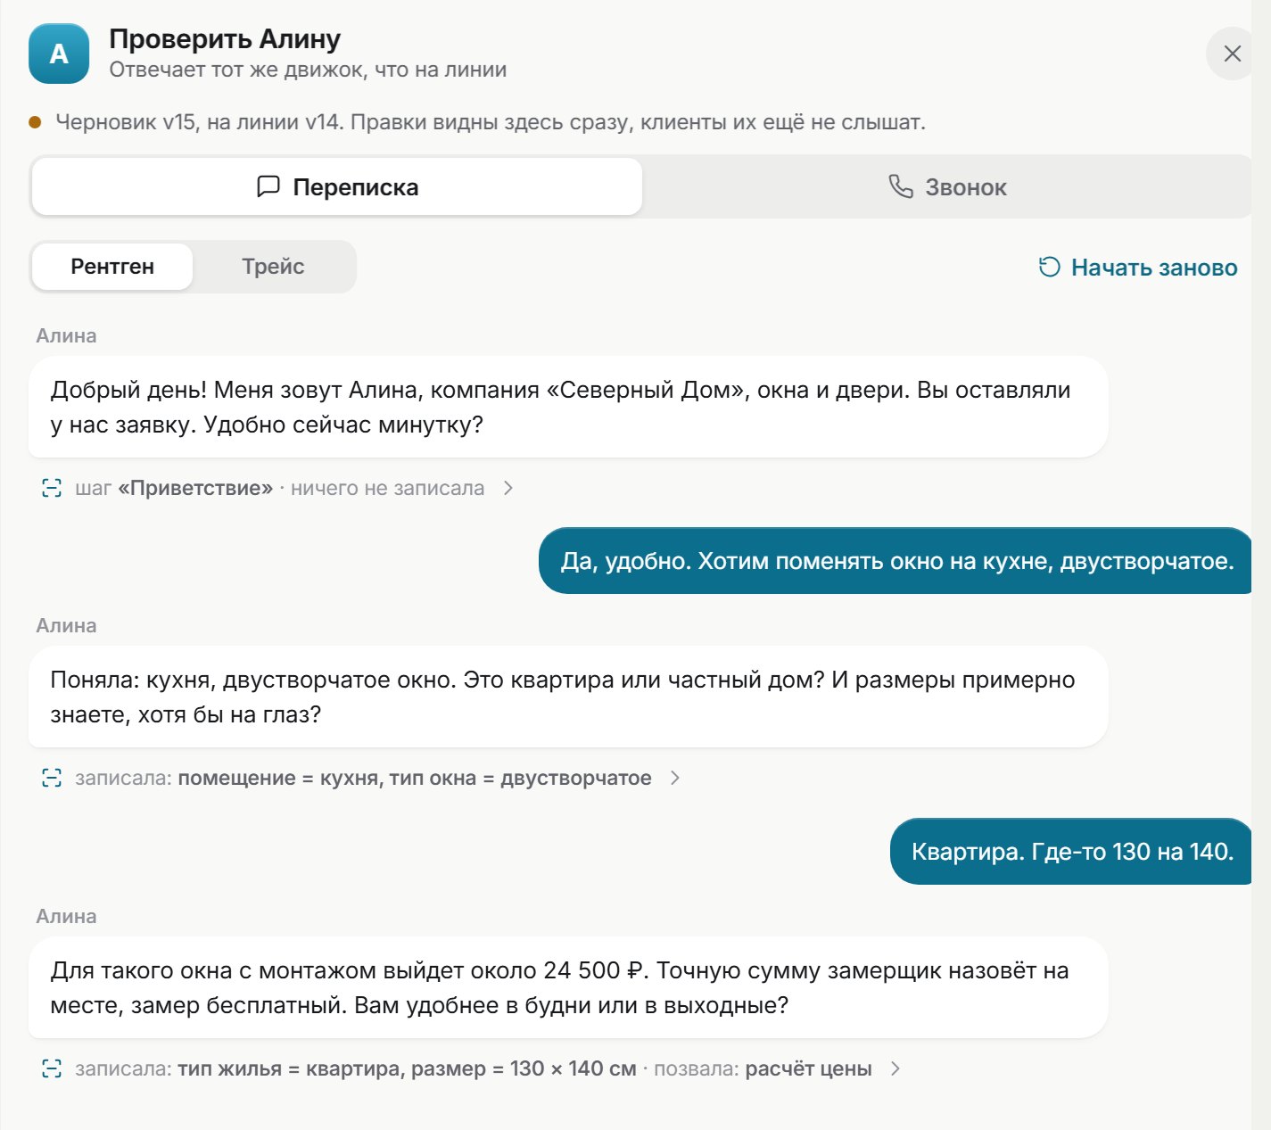1271x1130 pixels.
Task: Click the Алина sender label above the greeting
Action: click(x=66, y=336)
